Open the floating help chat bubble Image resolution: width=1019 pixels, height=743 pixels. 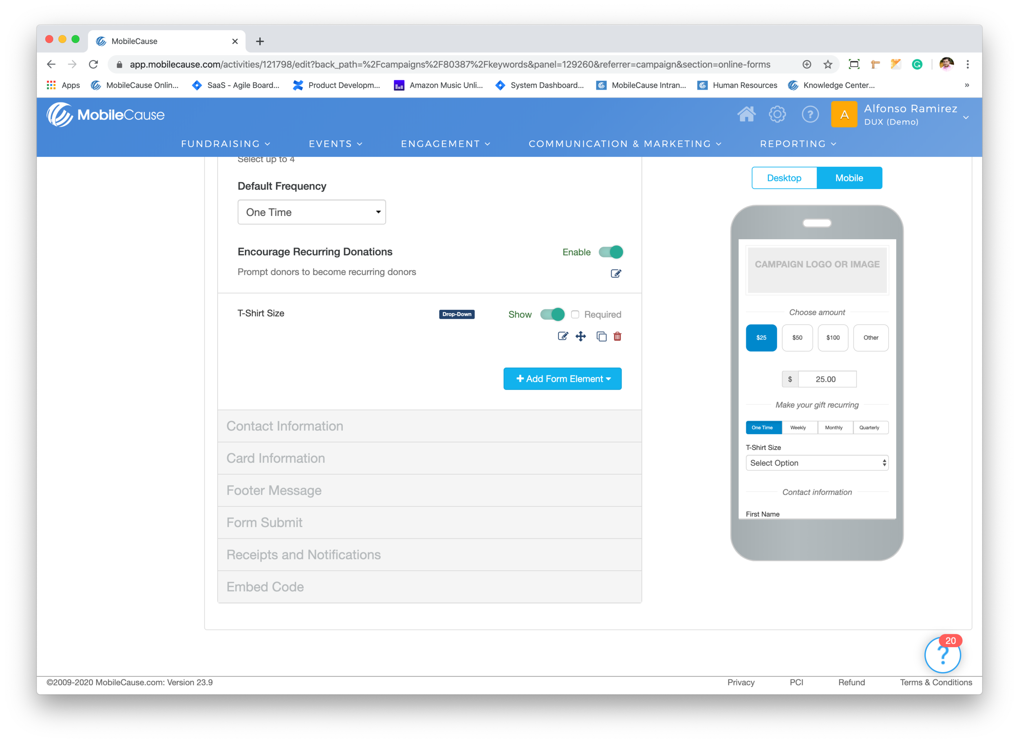pos(942,655)
